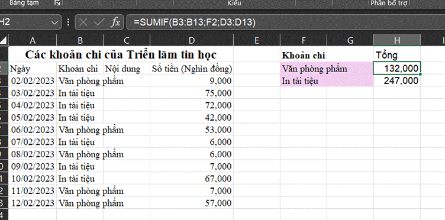The height and width of the screenshot is (220, 445).
Task: Select column C header
Action: [127, 41]
